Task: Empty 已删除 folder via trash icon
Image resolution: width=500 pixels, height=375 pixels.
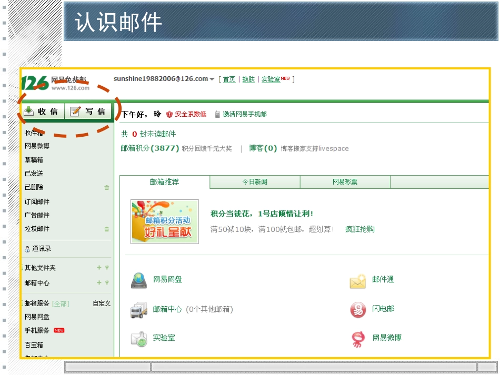Action: (107, 187)
